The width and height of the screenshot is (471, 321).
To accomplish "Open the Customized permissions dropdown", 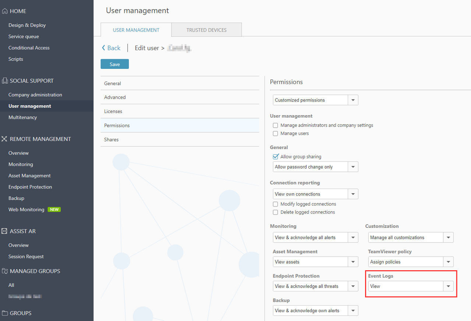I will (315, 100).
